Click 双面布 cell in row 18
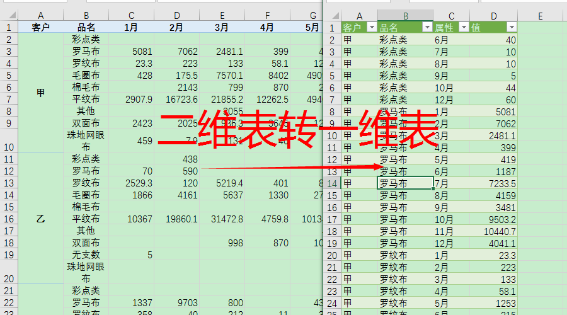Viewport: 567px width, 315px height. pos(86,243)
